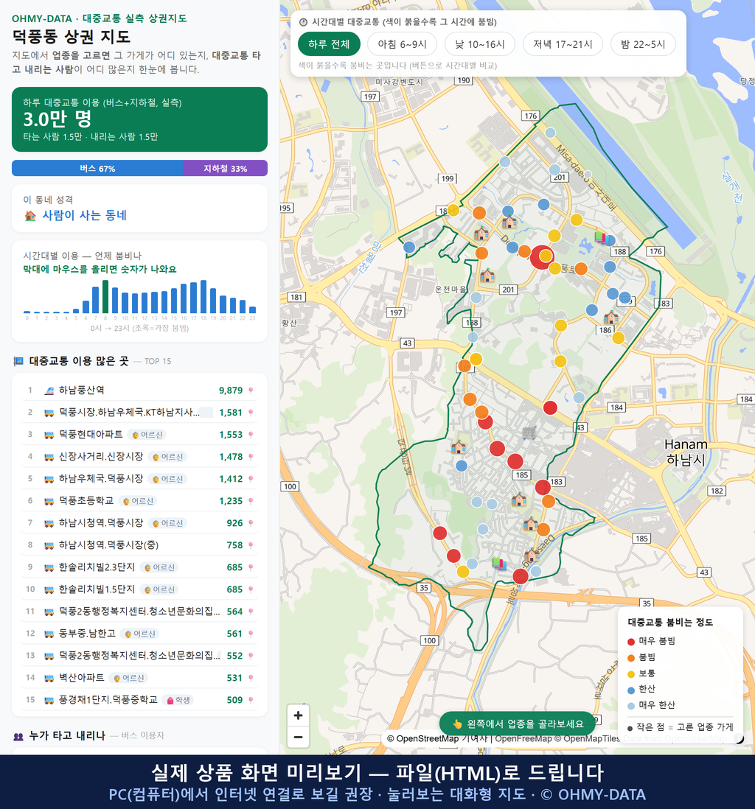The height and width of the screenshot is (809, 755).
Task: Click the 대중교통 이용 많은 곳 heading
Action: (78, 360)
